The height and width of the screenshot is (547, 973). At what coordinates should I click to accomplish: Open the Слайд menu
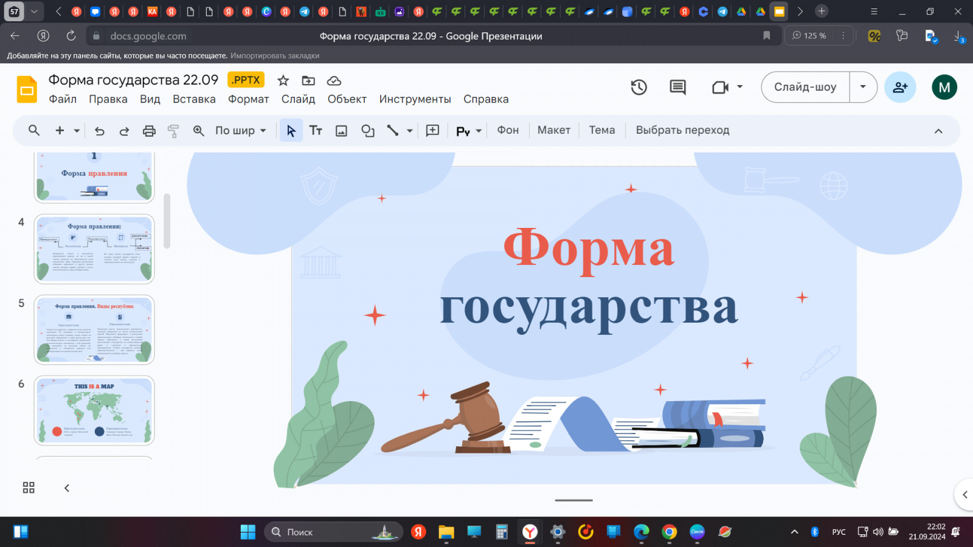(x=298, y=99)
